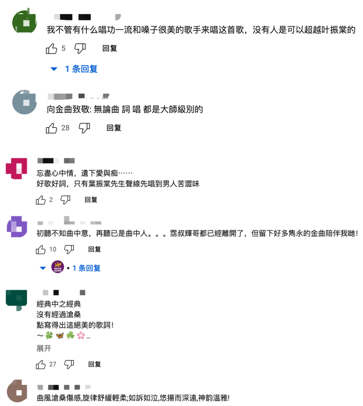Reply to the 向金曲致敬 comment

114,128
